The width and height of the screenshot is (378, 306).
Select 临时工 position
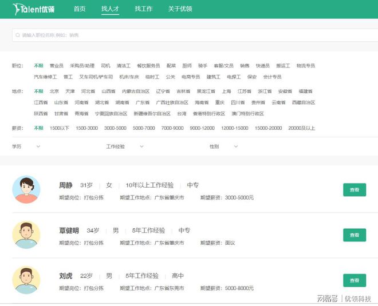pyautogui.click(x=152, y=77)
